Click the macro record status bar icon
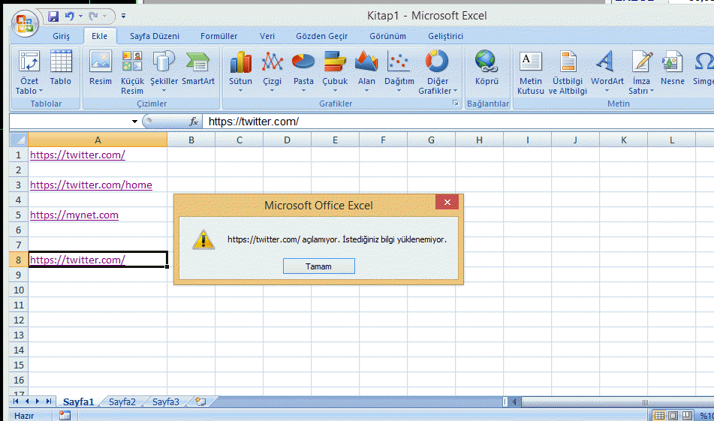Viewport: 714px width, 421px height. coord(65,415)
